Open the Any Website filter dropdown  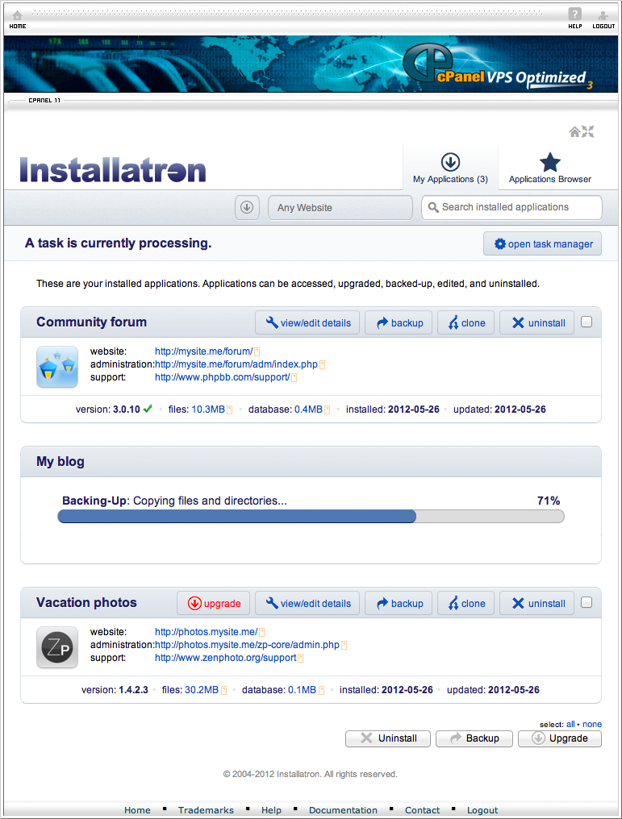coord(340,207)
